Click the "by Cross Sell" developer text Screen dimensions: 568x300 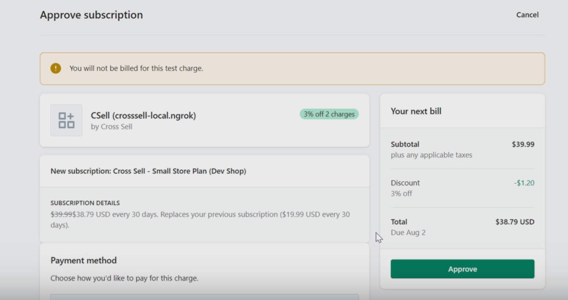[111, 127]
